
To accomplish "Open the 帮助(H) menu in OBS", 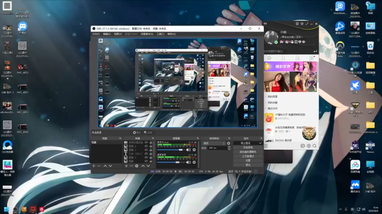I will pyautogui.click(x=171, y=34).
